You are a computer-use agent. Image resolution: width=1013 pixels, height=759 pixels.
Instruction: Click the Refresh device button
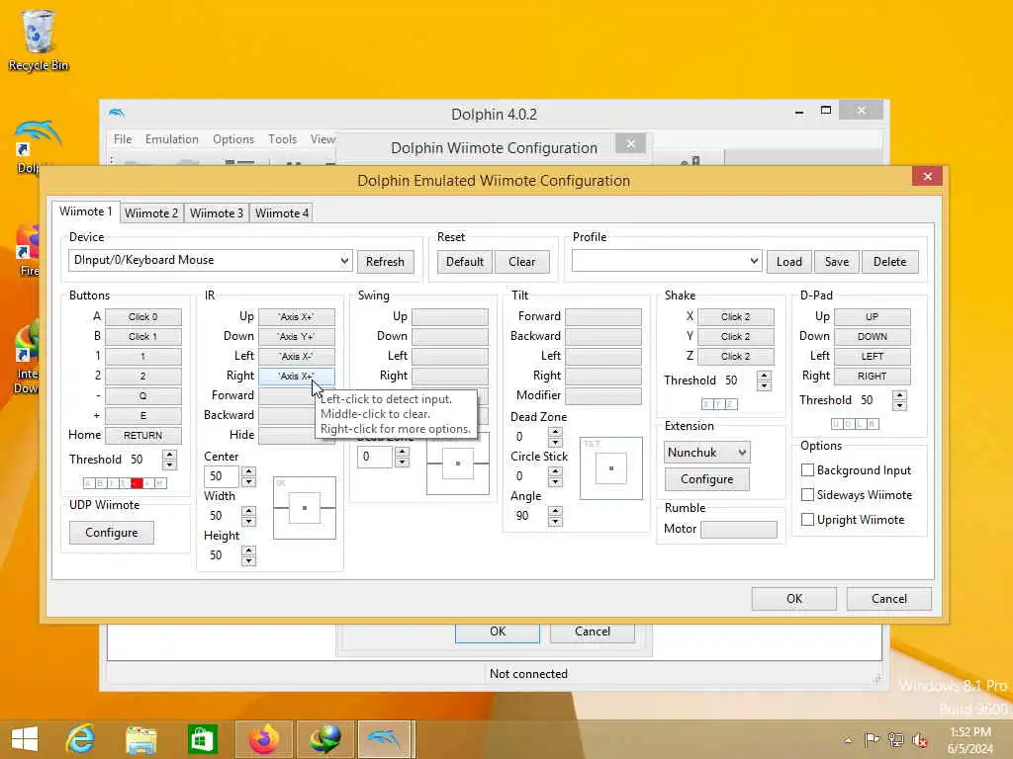point(385,261)
